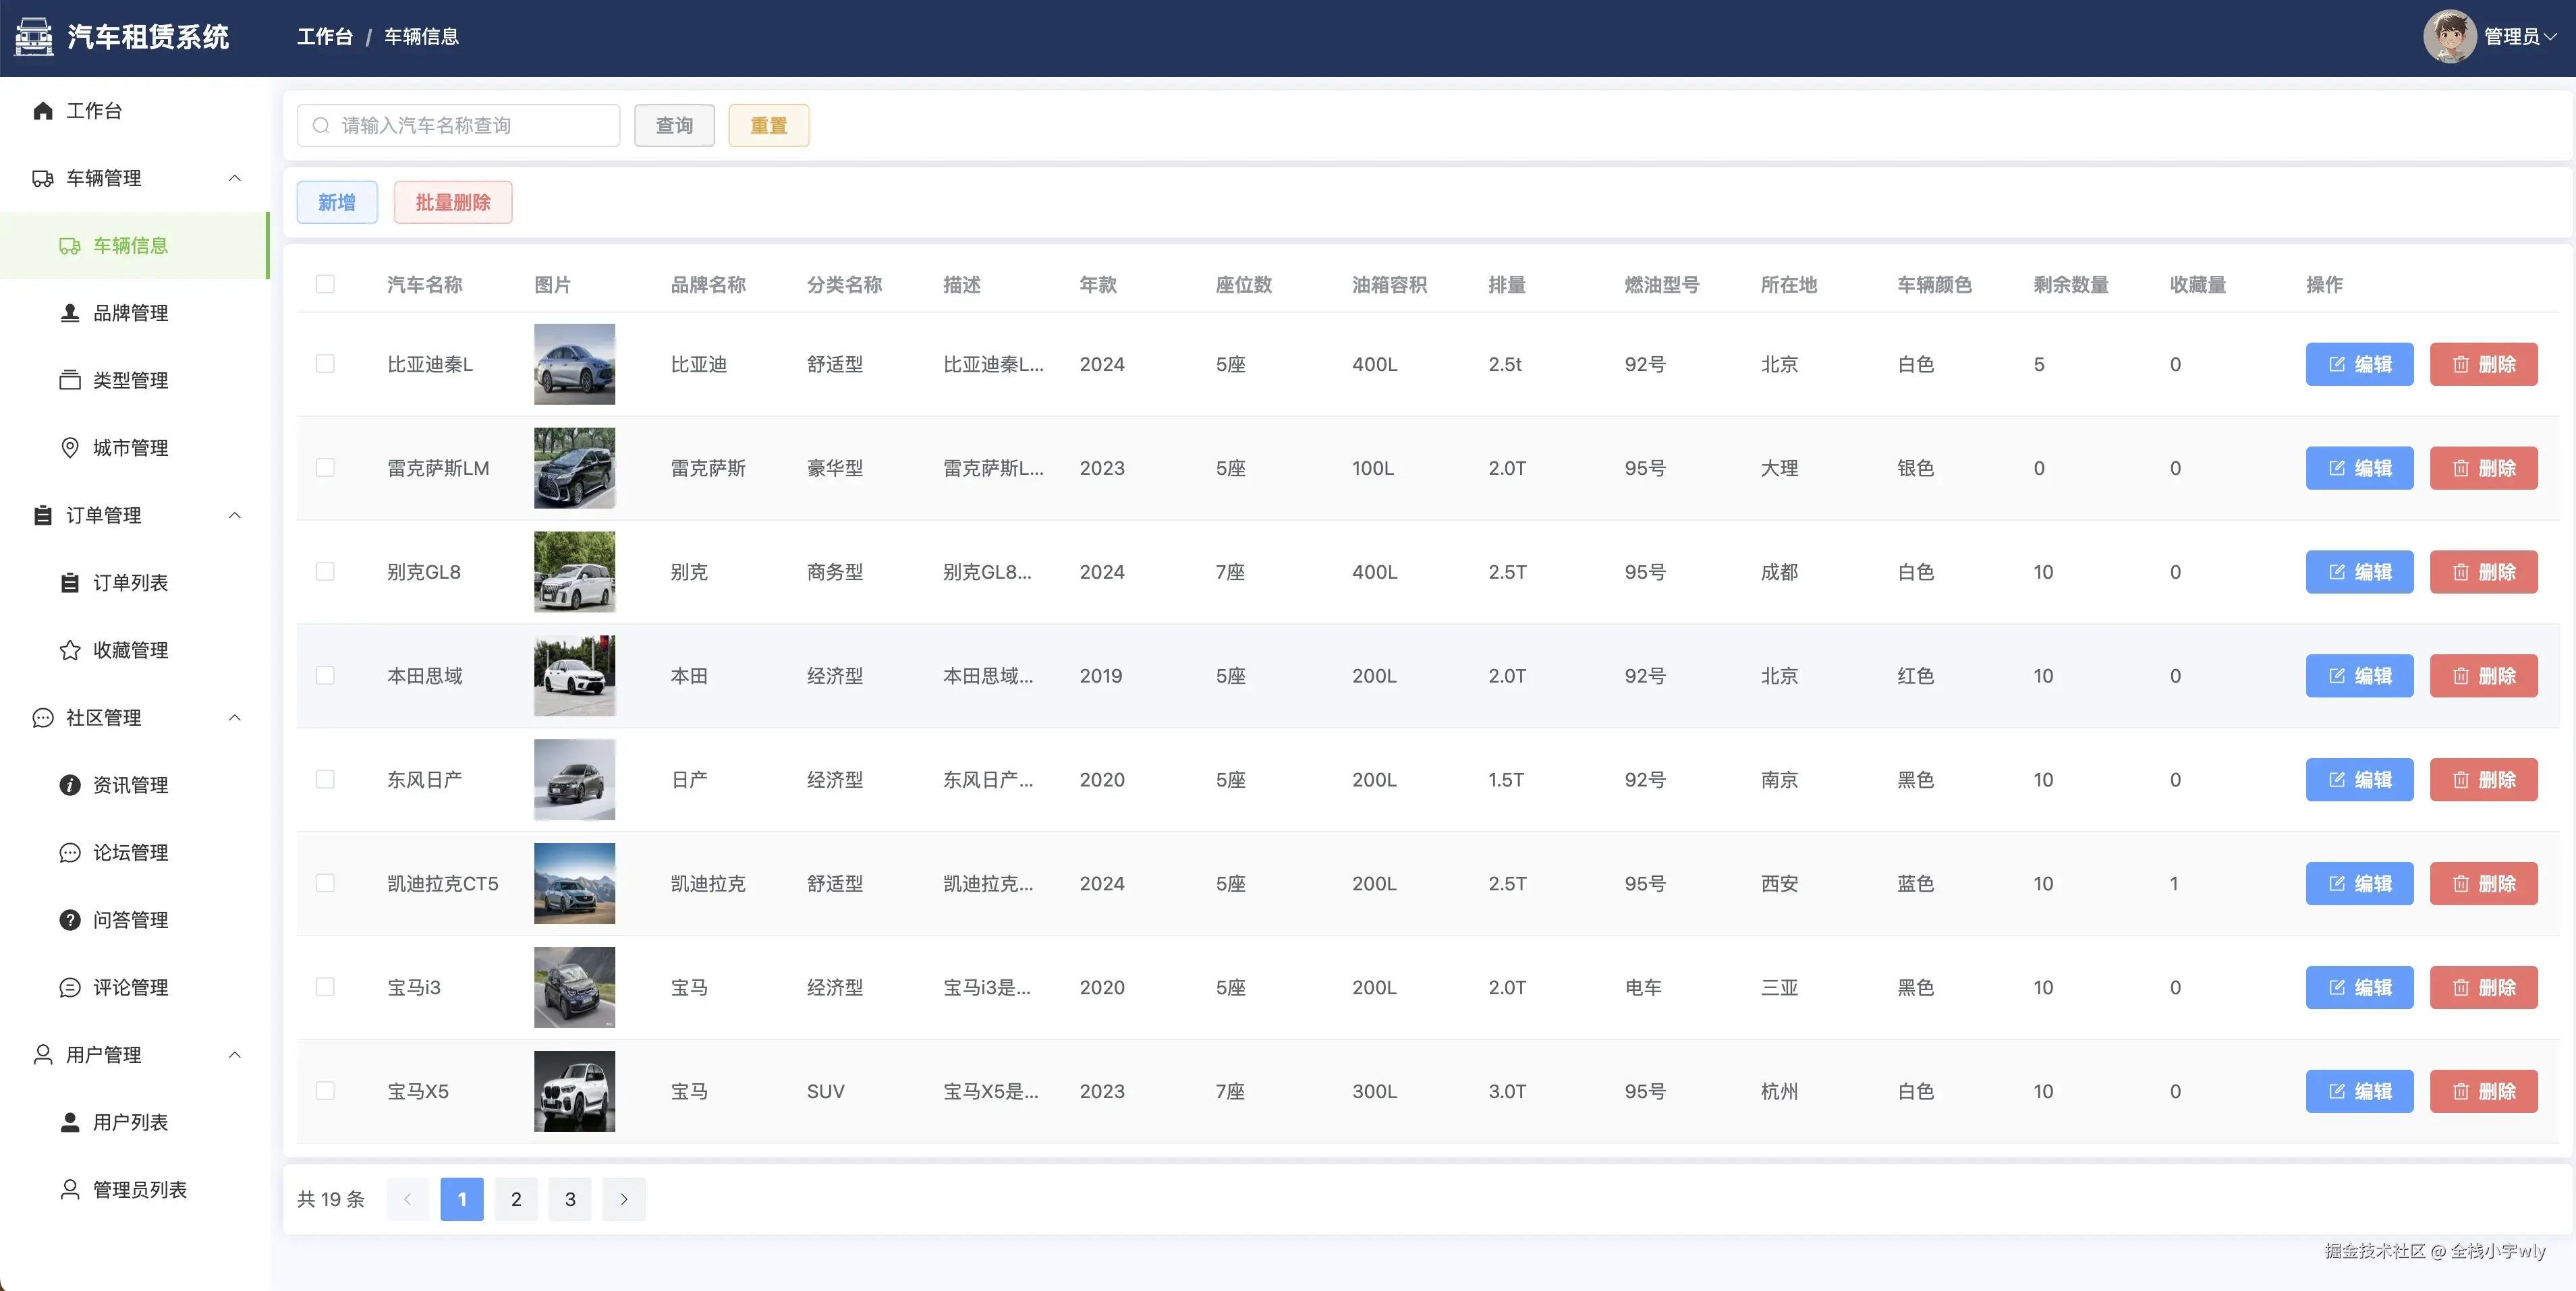
Task: Open 品牌管理 in the sidebar
Action: pos(130,313)
